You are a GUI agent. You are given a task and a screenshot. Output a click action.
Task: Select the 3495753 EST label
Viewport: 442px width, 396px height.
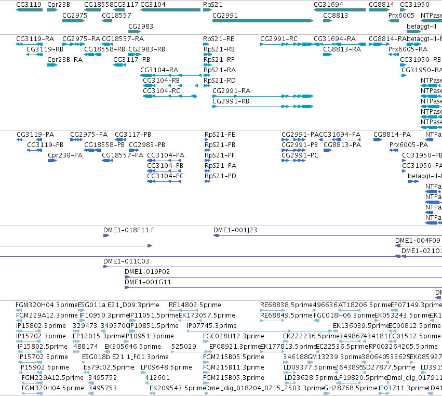click(x=103, y=388)
